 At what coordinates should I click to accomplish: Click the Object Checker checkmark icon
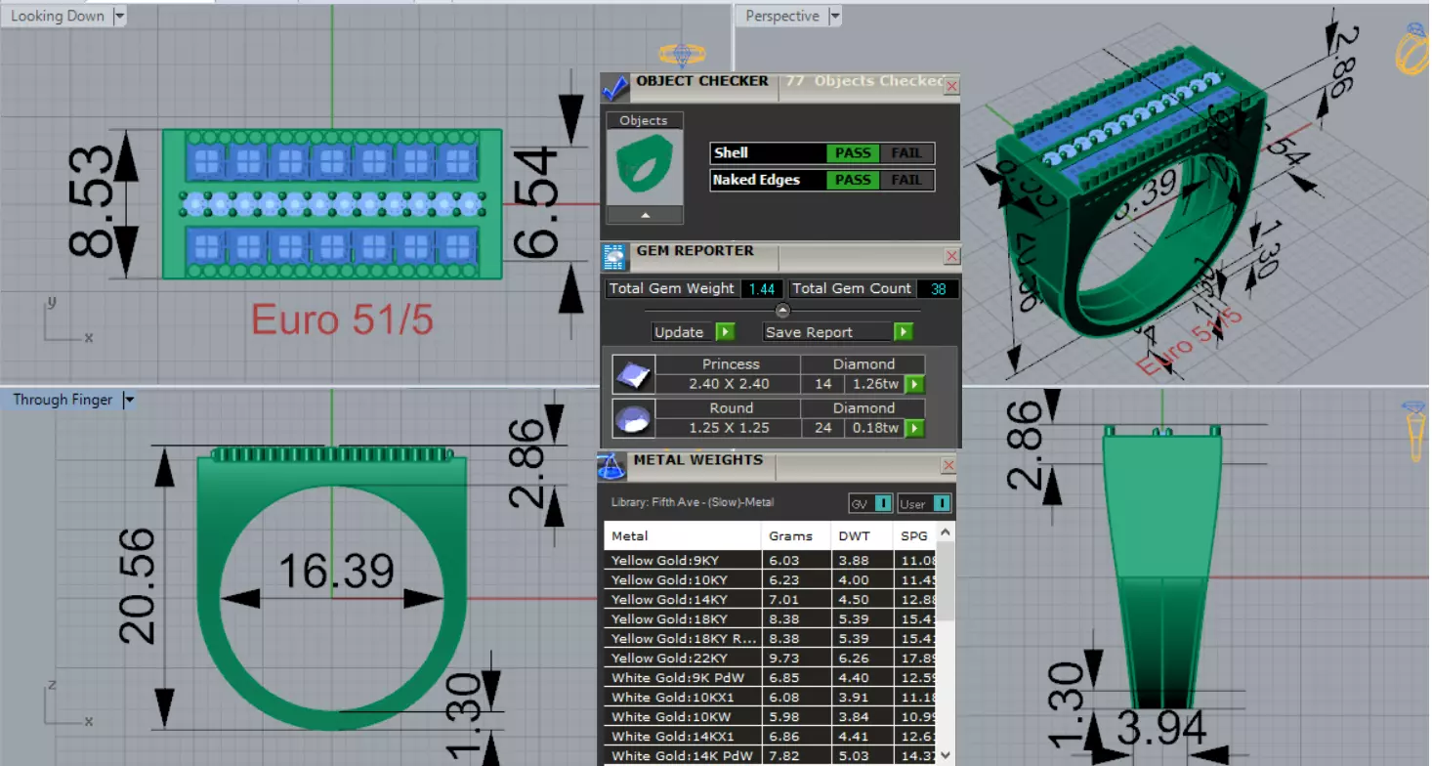pyautogui.click(x=615, y=88)
